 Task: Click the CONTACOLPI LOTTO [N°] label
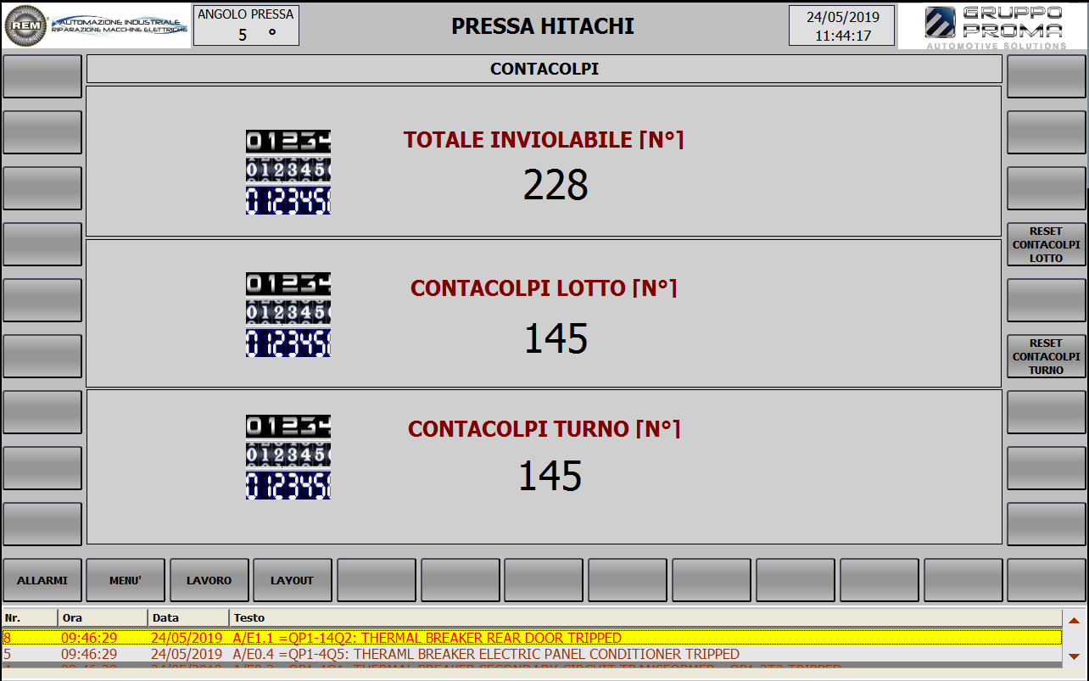(544, 288)
